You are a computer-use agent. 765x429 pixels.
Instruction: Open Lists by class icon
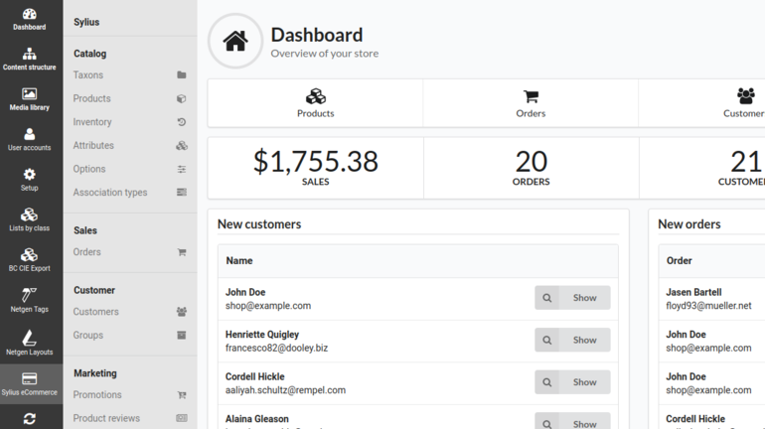[30, 220]
